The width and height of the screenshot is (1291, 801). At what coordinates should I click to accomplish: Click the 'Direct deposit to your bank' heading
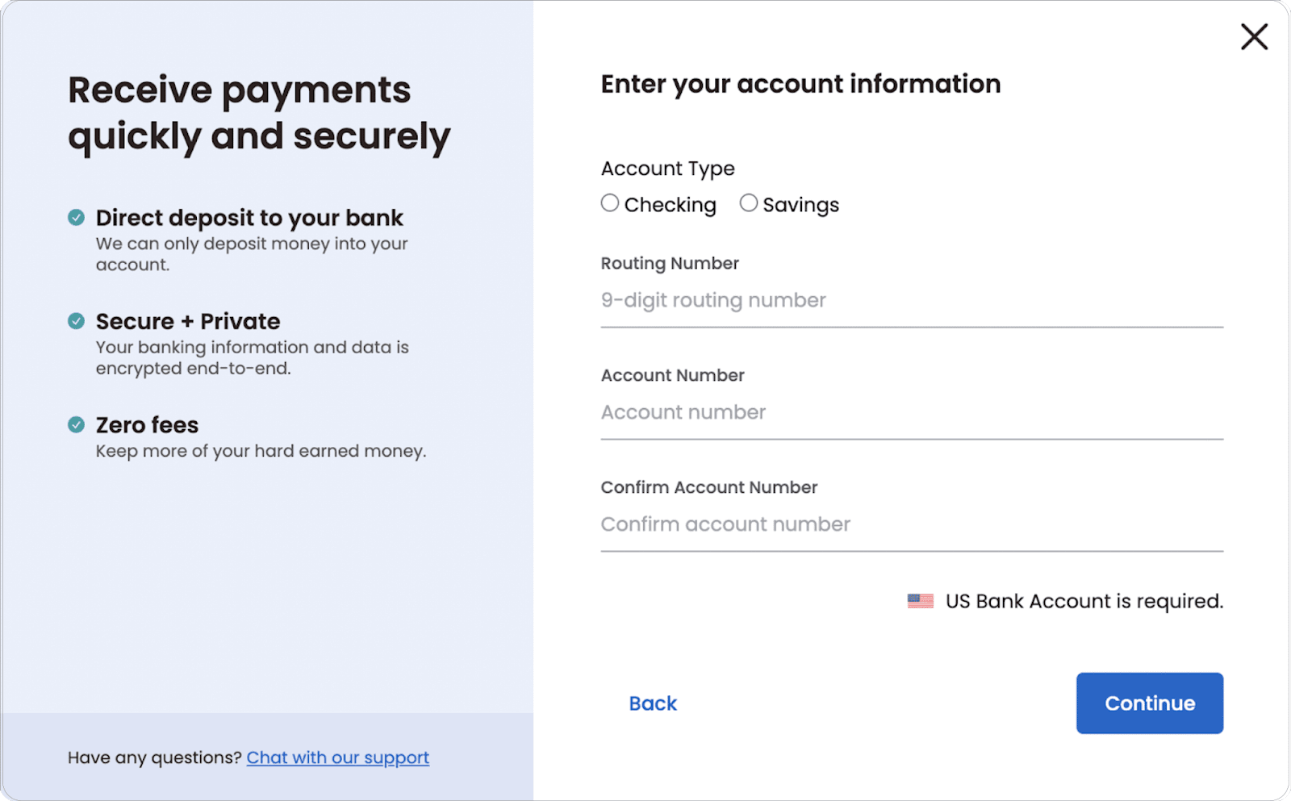249,219
